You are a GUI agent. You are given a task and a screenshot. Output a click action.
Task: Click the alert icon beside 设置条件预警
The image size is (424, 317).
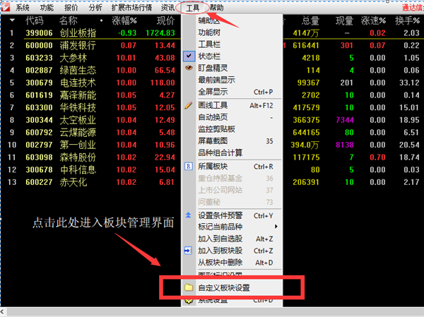[188, 215]
